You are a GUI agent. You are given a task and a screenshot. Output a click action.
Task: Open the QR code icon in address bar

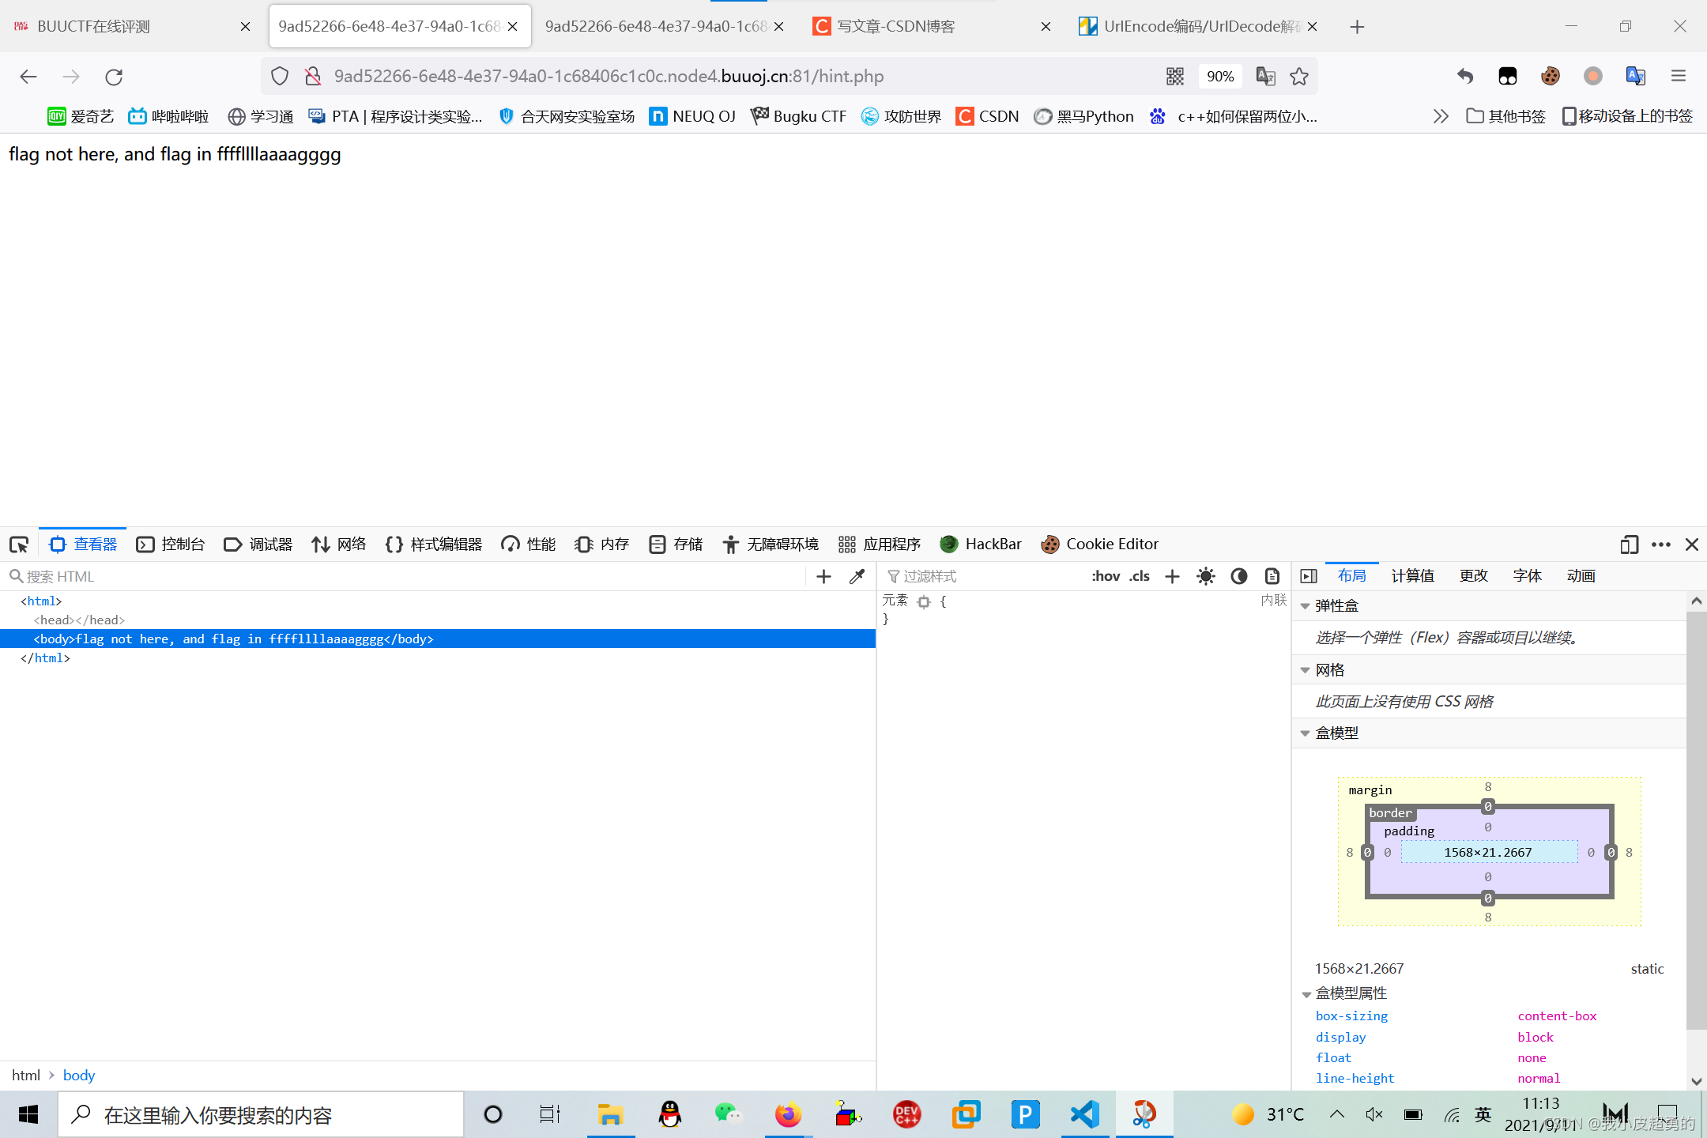point(1175,77)
